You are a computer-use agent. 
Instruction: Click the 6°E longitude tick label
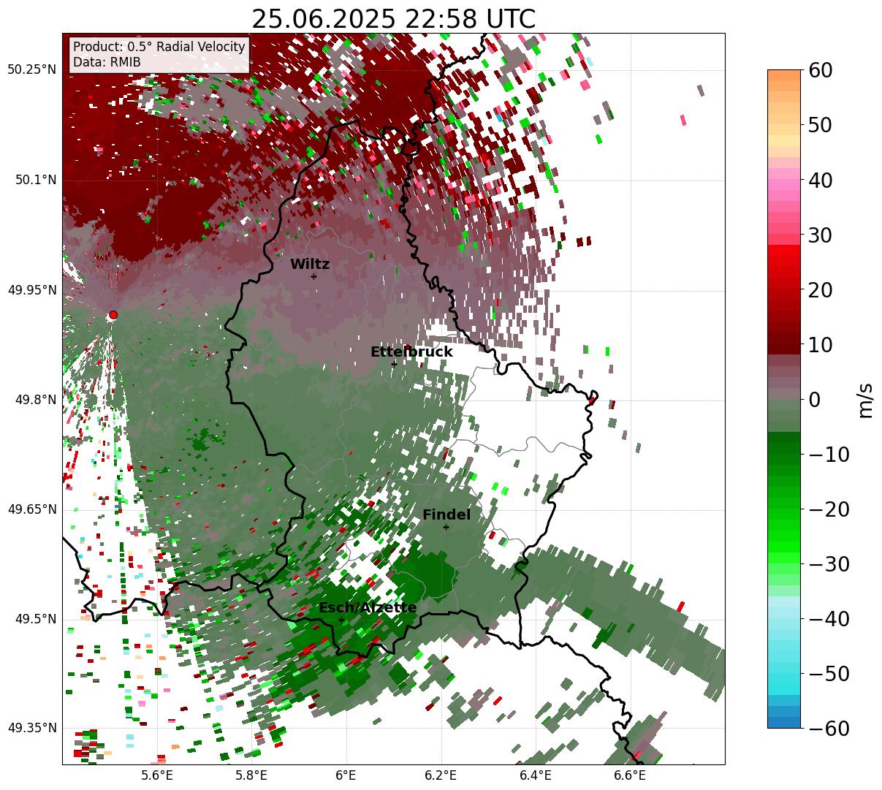(x=346, y=775)
